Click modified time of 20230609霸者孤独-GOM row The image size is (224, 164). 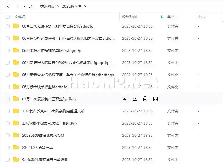[137, 136]
